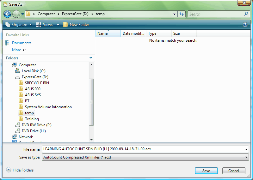
Task: Click the Help question mark icon
Action: (x=245, y=25)
